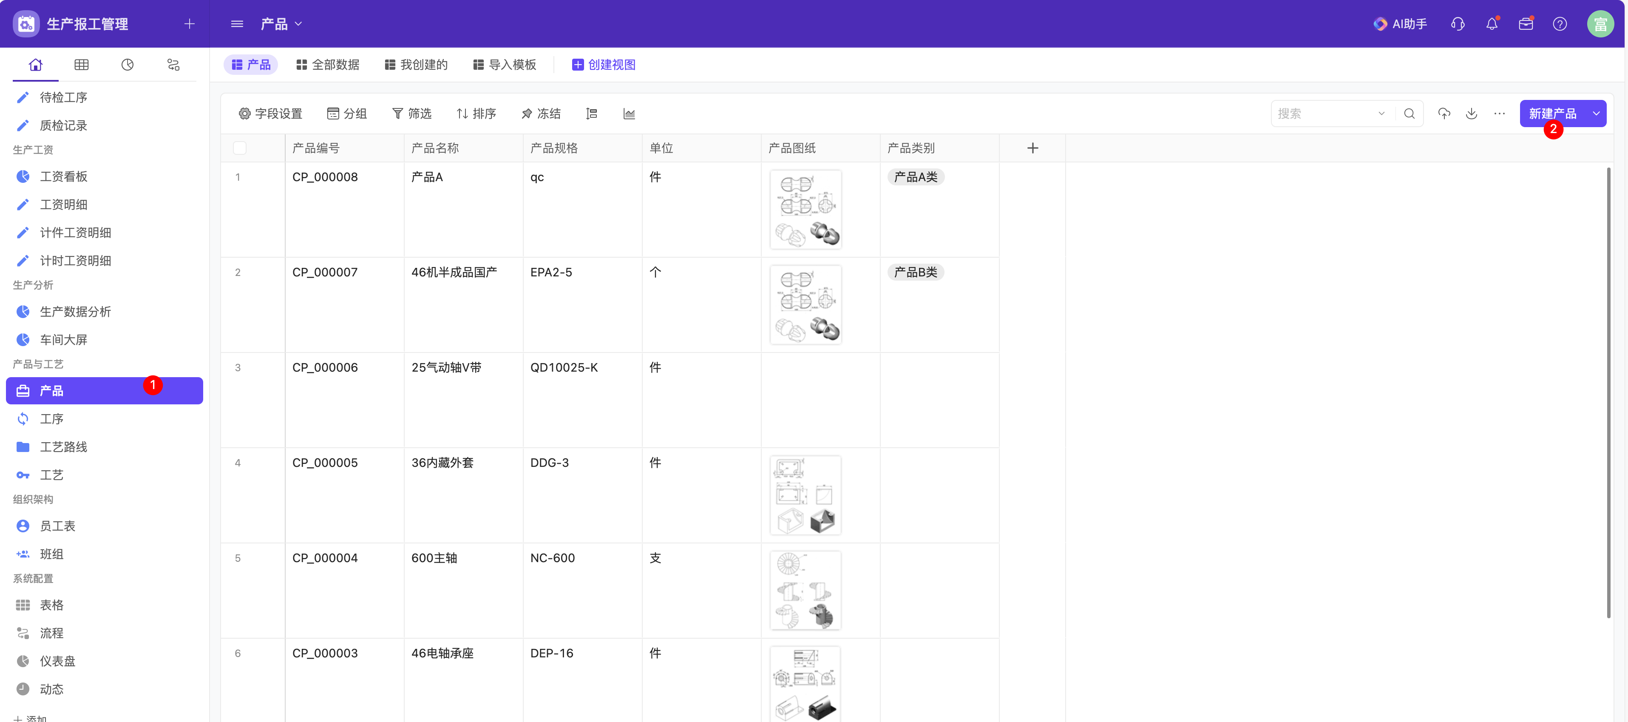
Task: Open the inbox briefcase icon in header
Action: pos(1526,24)
